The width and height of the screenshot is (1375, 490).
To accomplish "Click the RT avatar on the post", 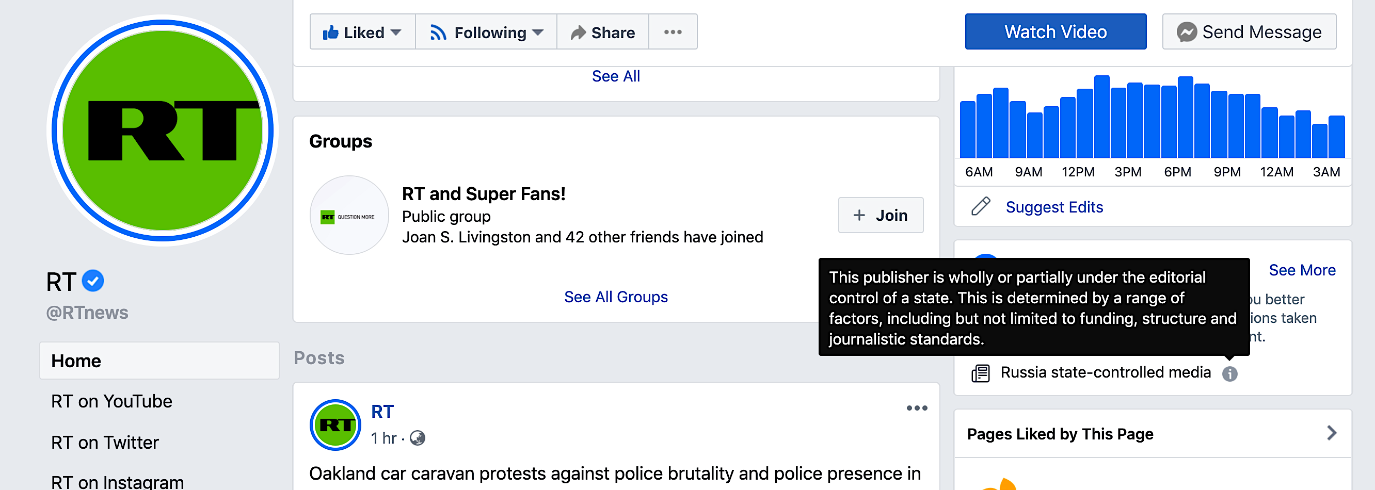I will pyautogui.click(x=335, y=425).
